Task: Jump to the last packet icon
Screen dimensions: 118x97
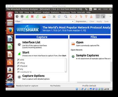Action: tap(91, 17)
